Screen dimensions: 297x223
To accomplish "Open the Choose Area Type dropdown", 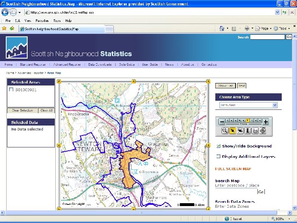I will tap(248, 105).
